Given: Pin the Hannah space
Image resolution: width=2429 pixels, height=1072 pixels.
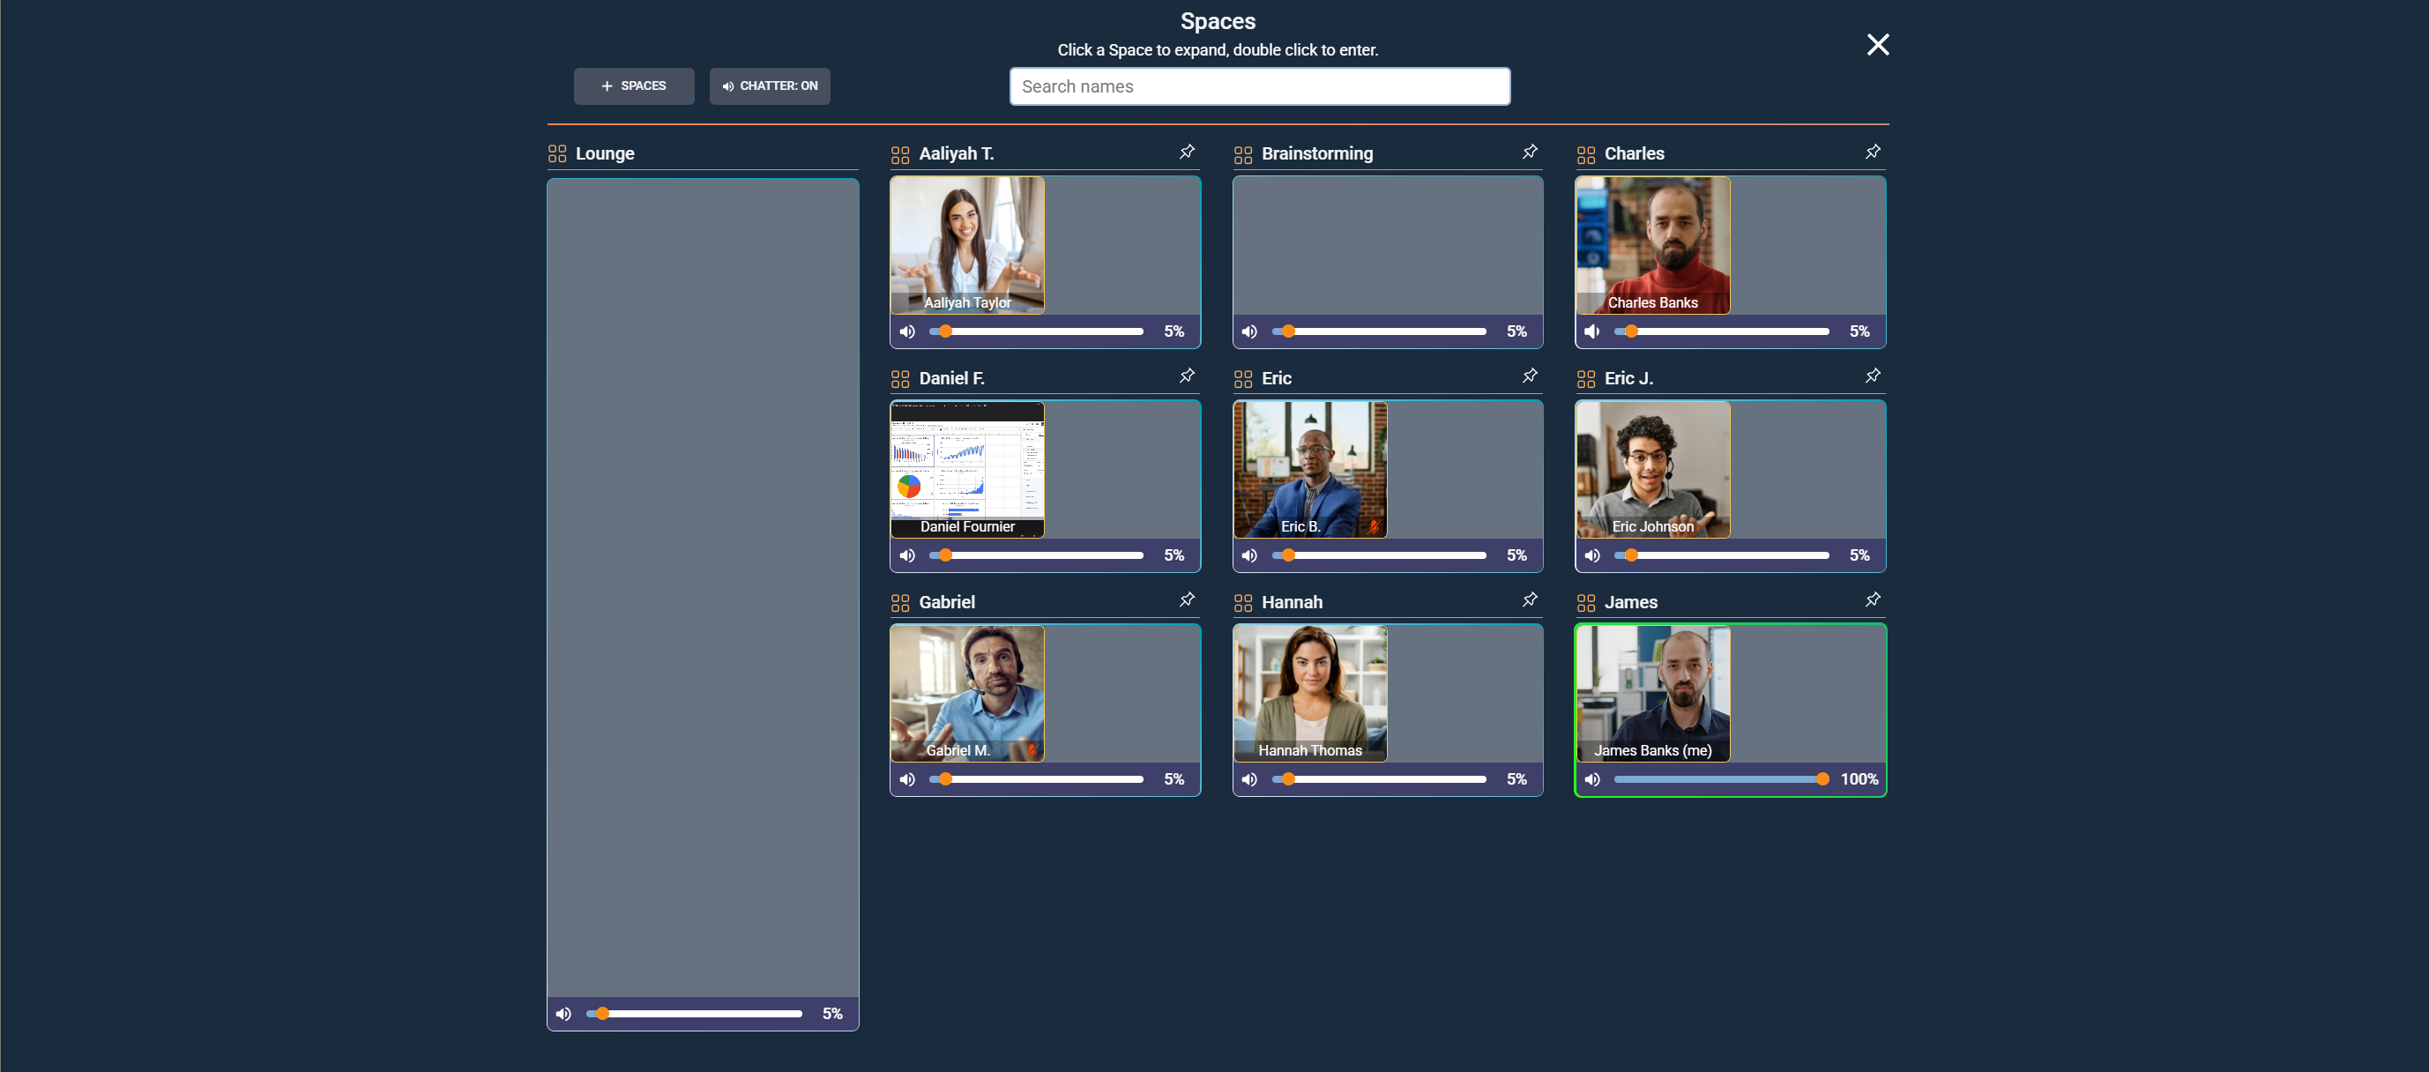Looking at the screenshot, I should 1530,599.
